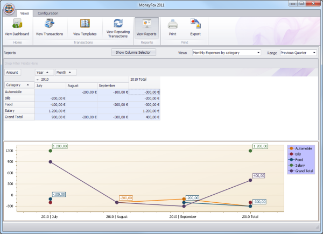
Task: Click the Salary July chart point 1.200,00
Action: [x=50, y=151]
